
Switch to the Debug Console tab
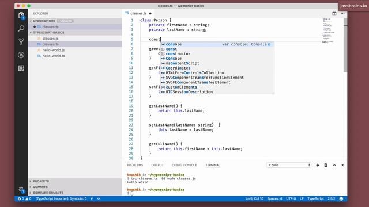pyautogui.click(x=184, y=165)
